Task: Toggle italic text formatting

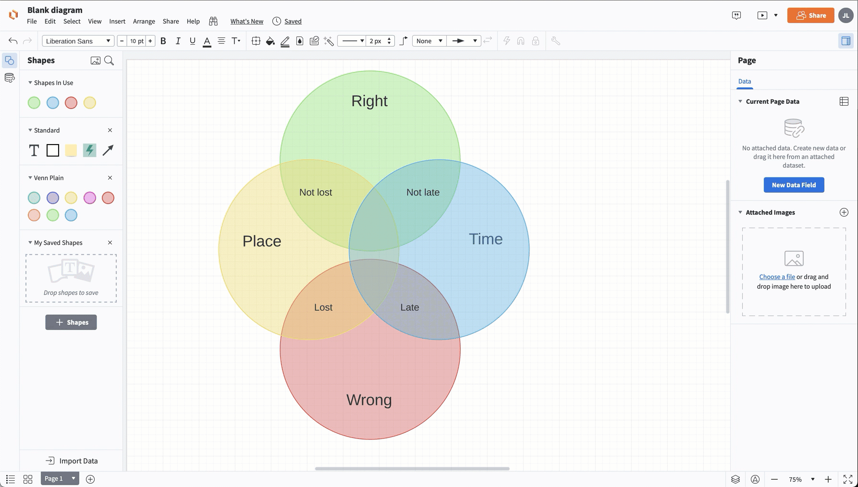Action: click(x=178, y=41)
